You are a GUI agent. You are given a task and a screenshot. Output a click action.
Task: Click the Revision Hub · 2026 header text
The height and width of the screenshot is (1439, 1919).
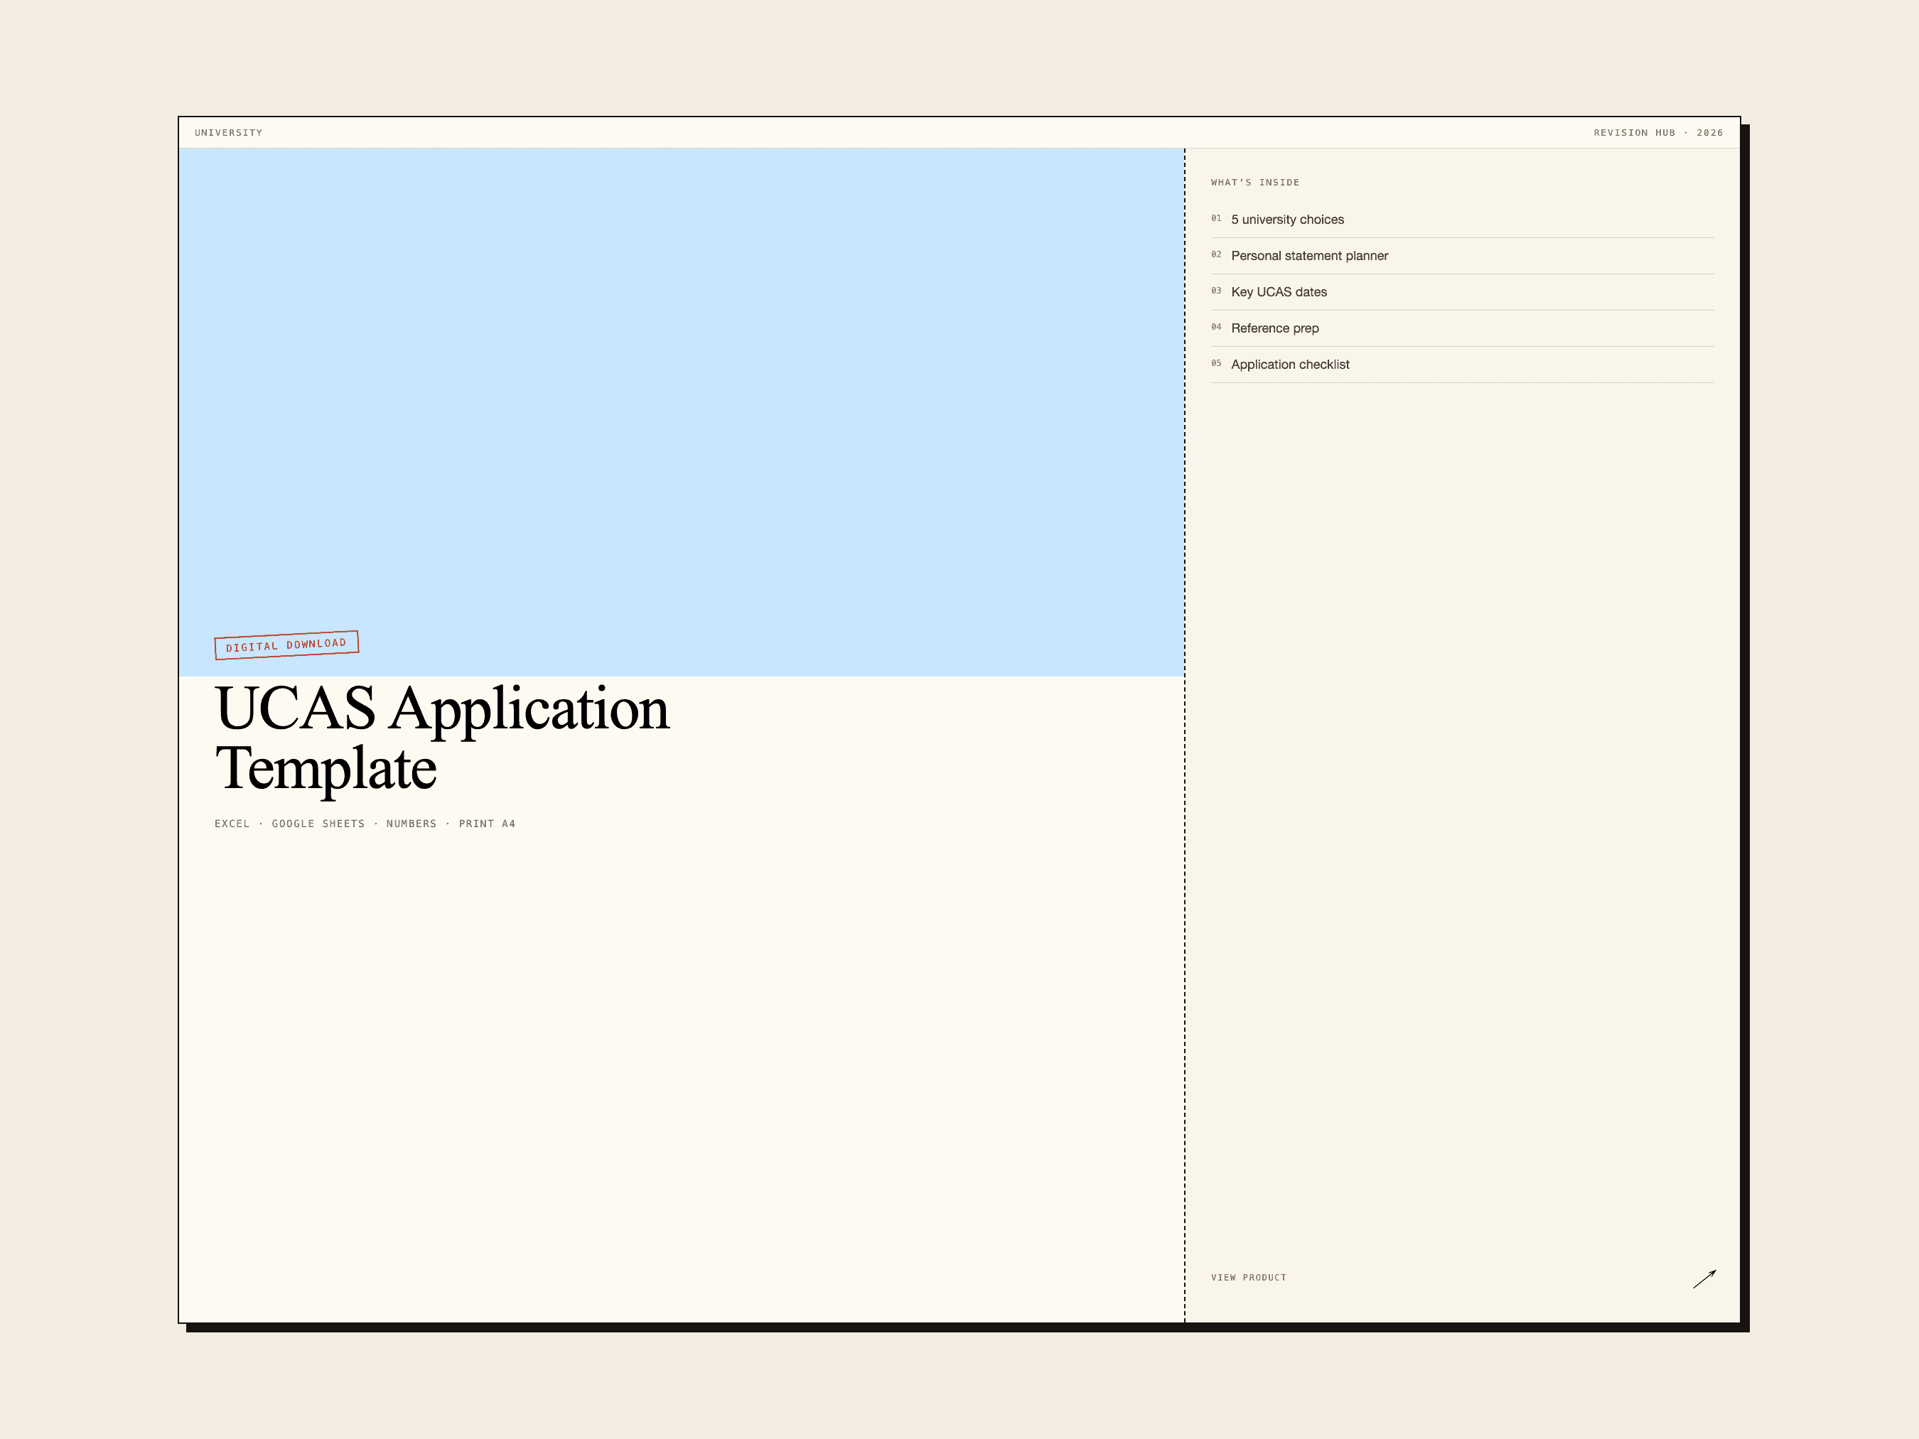click(1658, 133)
